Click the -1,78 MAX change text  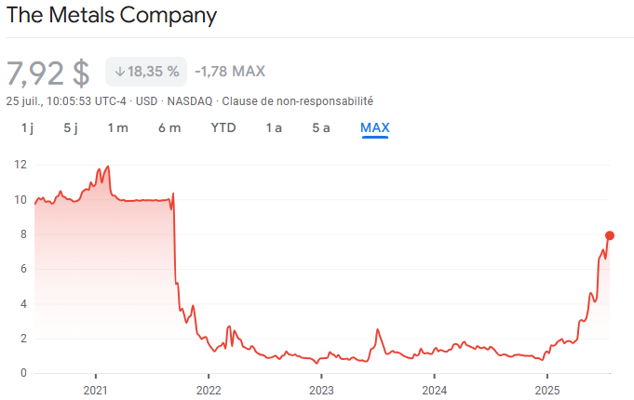[x=230, y=72]
